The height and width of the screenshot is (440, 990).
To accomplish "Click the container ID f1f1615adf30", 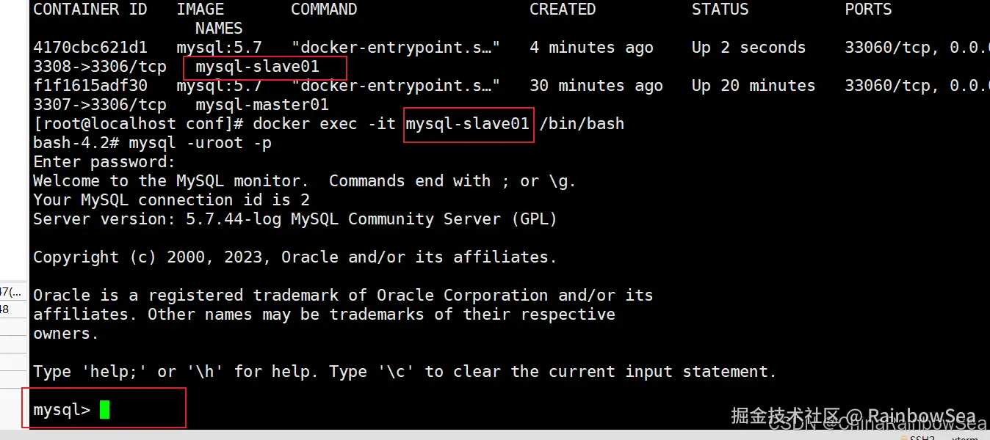I will tap(90, 86).
